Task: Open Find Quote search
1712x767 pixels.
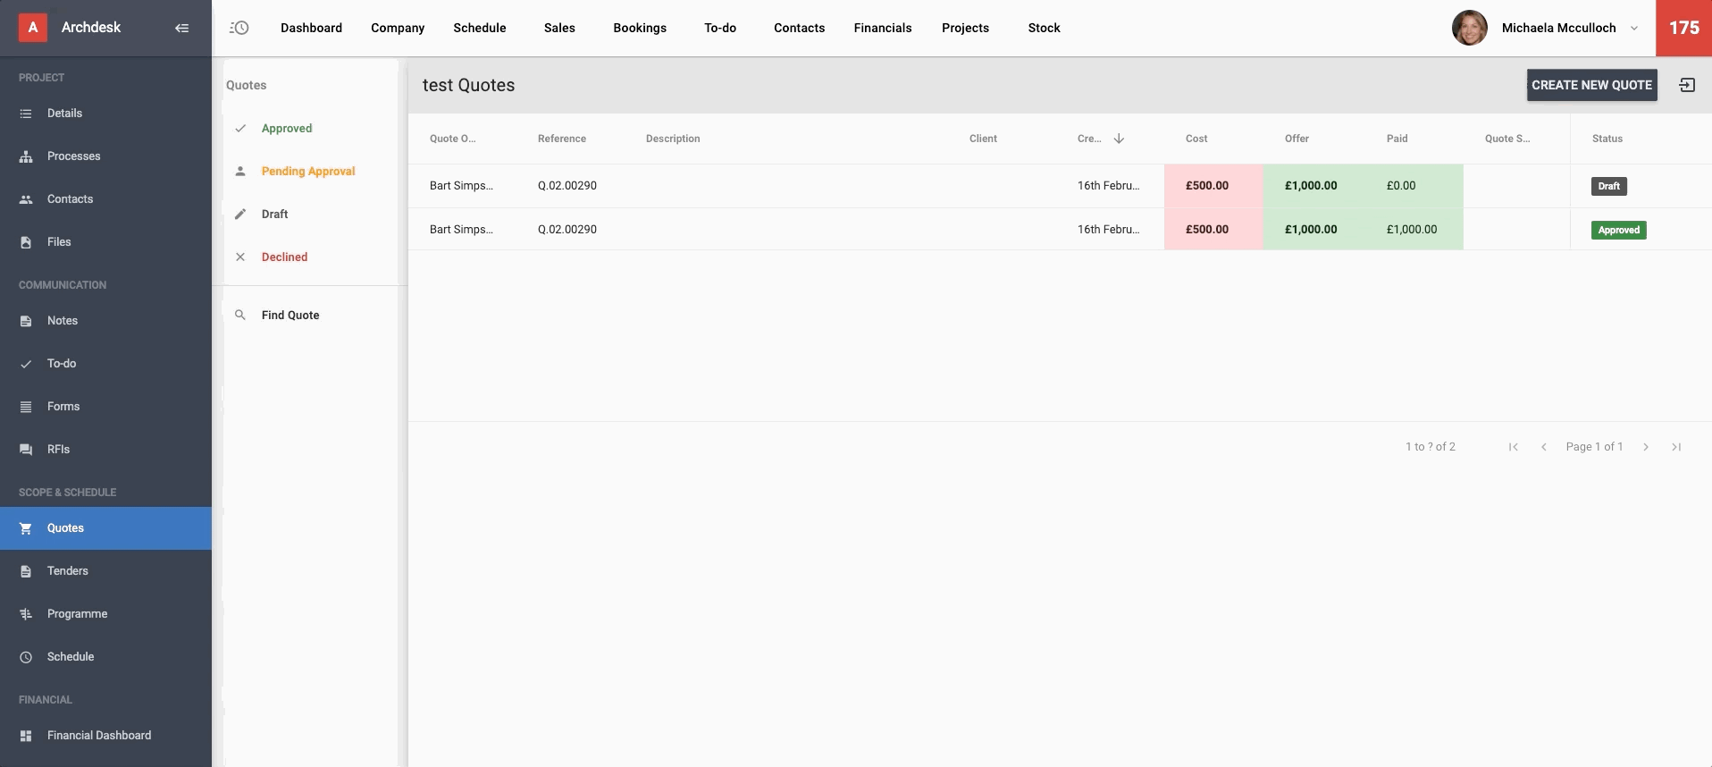Action: pyautogui.click(x=290, y=315)
